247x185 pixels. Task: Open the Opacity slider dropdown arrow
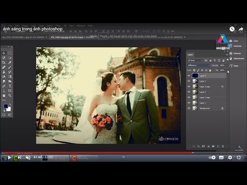pos(227,65)
